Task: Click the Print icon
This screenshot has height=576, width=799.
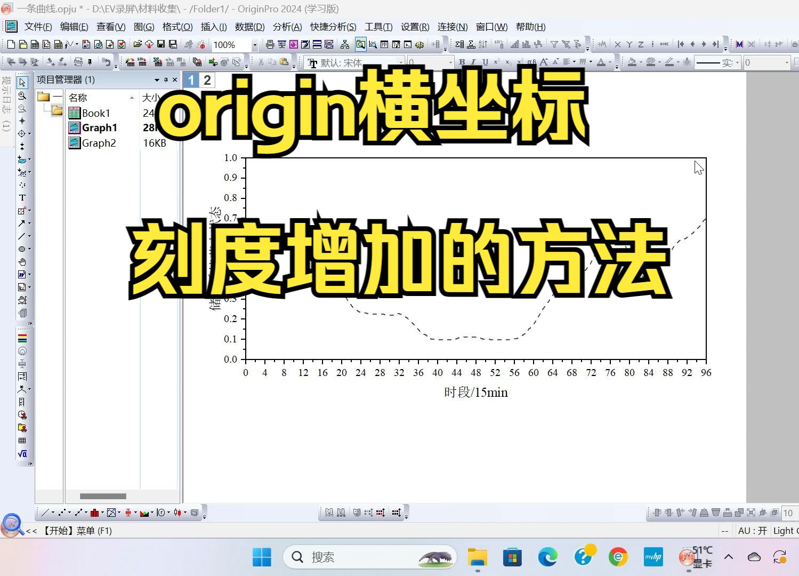Action: coord(270,44)
